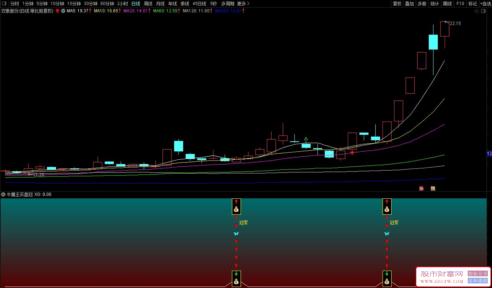492x288 pixels.
Task: Click the 22.15 high price label
Action: coord(455,23)
